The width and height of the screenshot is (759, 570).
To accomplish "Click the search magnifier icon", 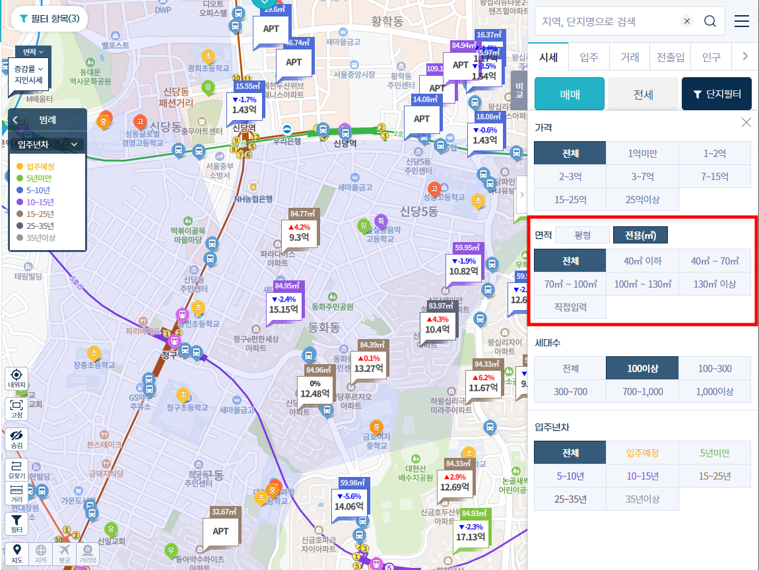I will tap(710, 21).
